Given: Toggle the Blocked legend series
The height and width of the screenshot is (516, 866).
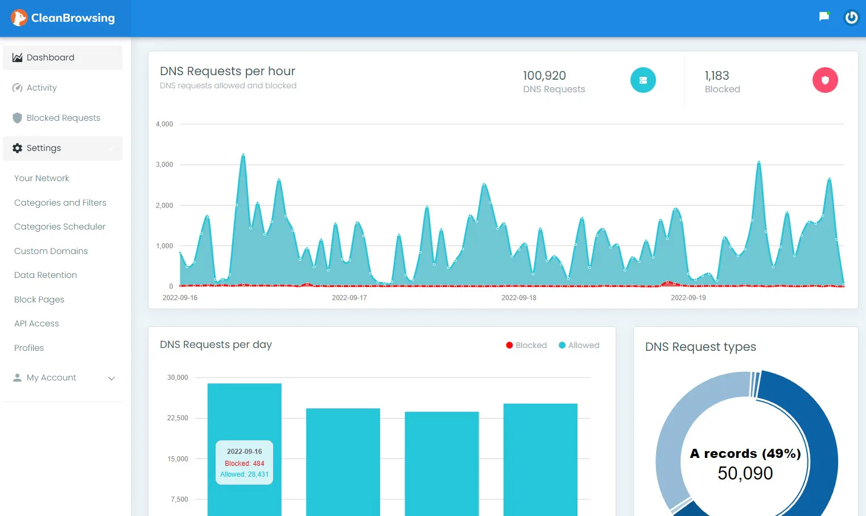Looking at the screenshot, I should (x=526, y=345).
